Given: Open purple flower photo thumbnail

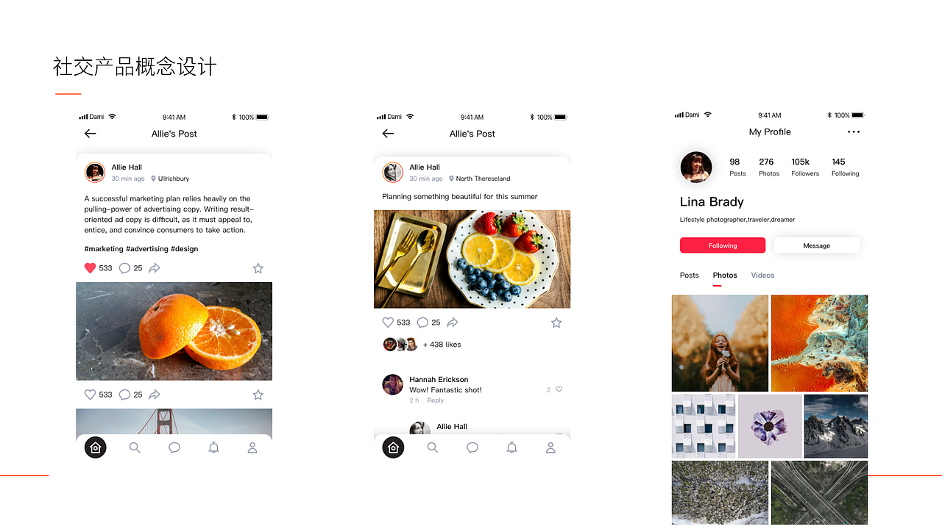Looking at the screenshot, I should click(x=770, y=426).
